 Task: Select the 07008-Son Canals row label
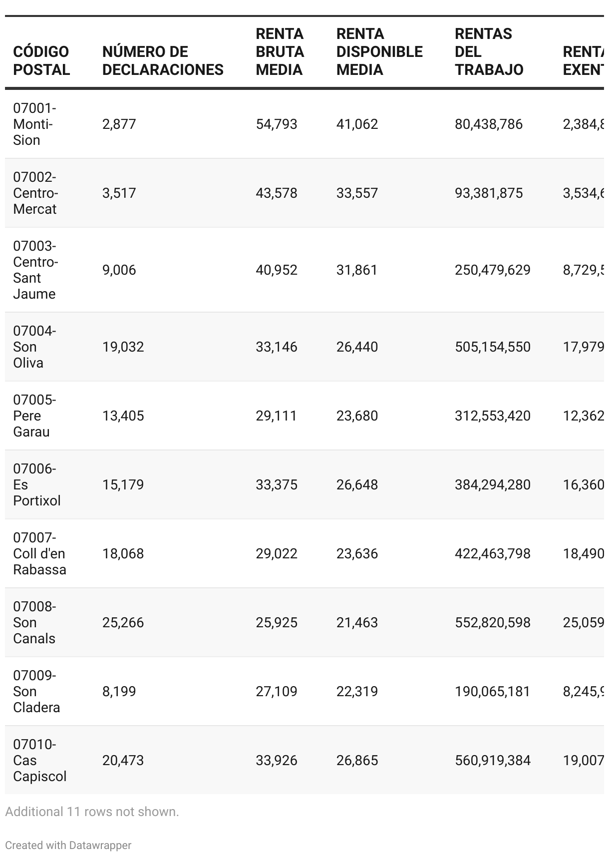click(x=34, y=622)
